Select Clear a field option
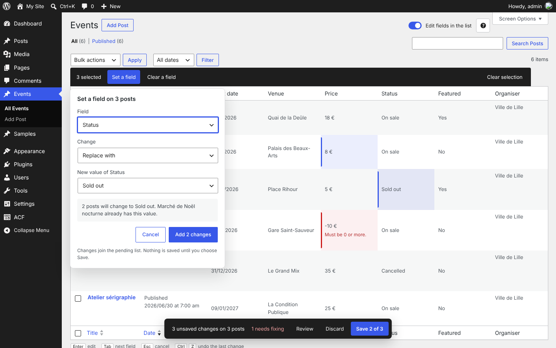Screen dimensions: 556x348 161,77
